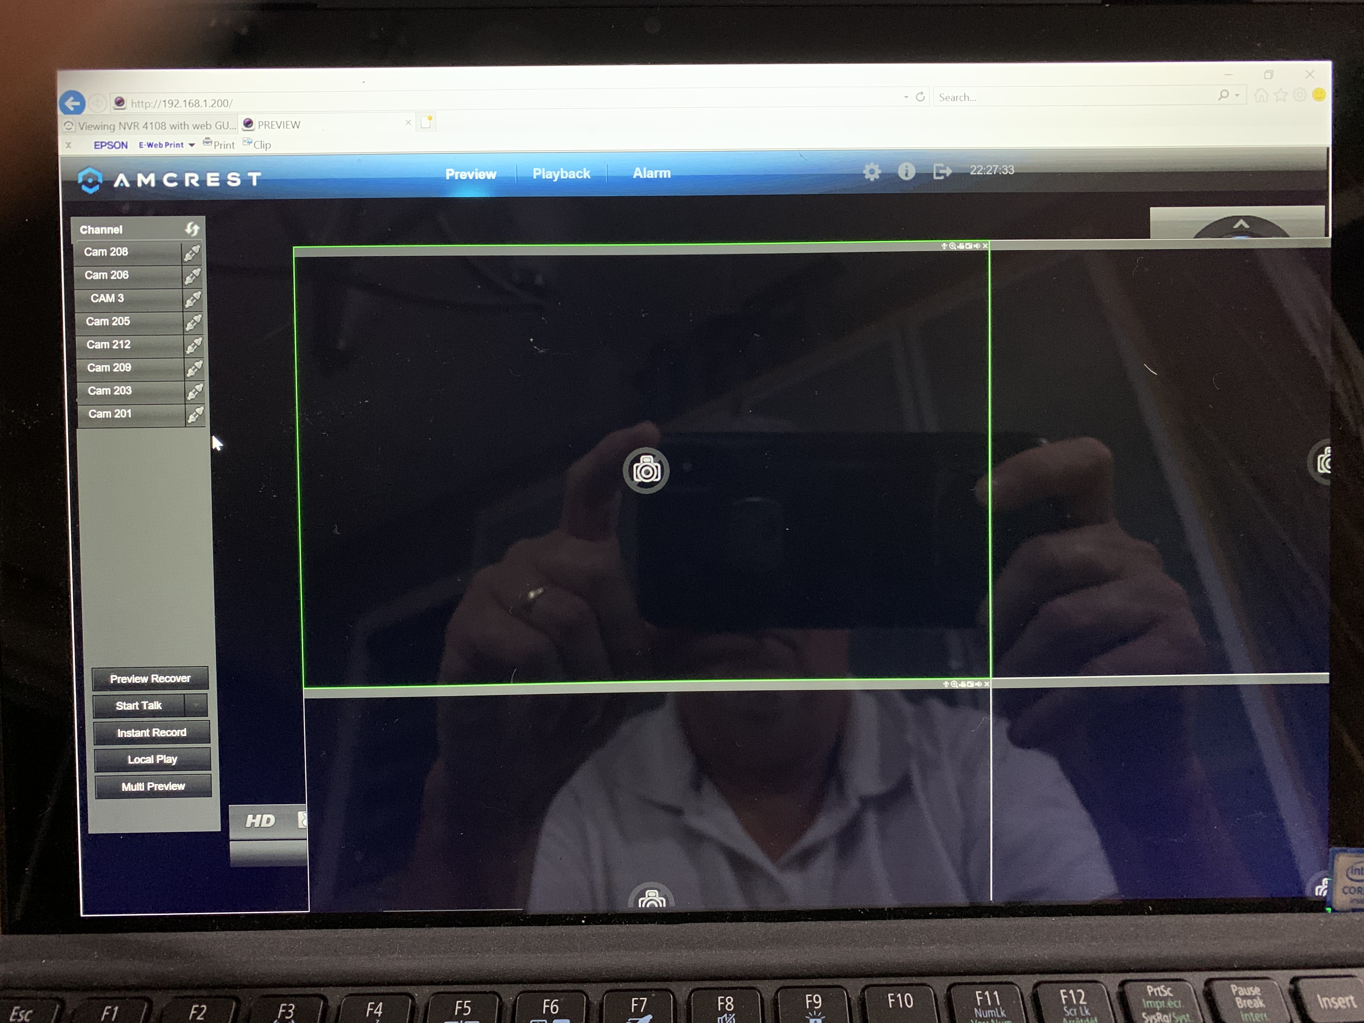Click the browser Back arrow
This screenshot has height=1023, width=1364.
[x=73, y=103]
